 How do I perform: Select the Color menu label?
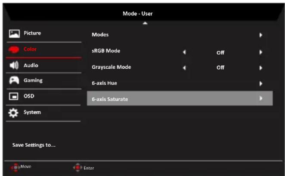click(x=30, y=49)
